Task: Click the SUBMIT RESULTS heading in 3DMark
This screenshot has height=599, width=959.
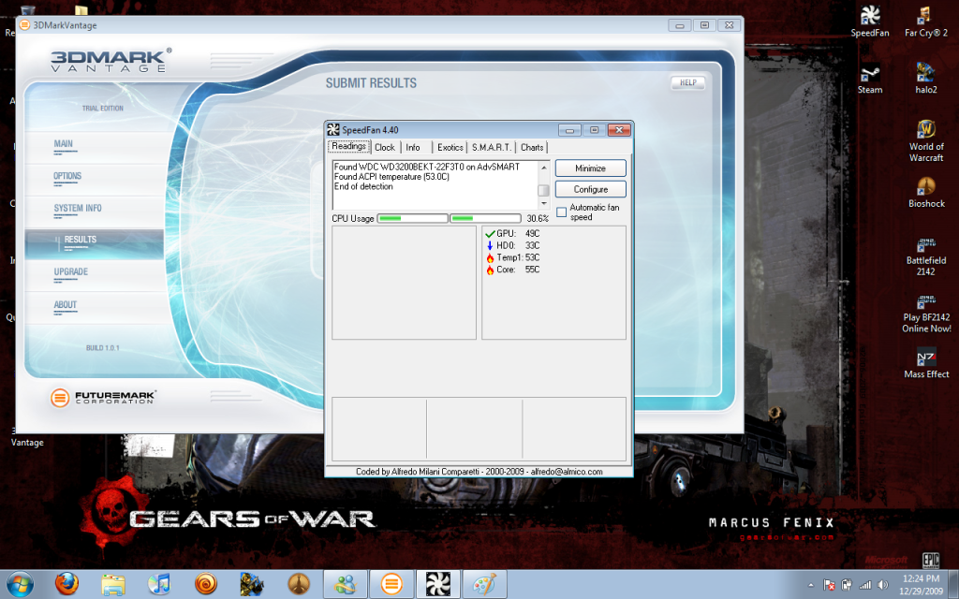Action: pyautogui.click(x=371, y=83)
